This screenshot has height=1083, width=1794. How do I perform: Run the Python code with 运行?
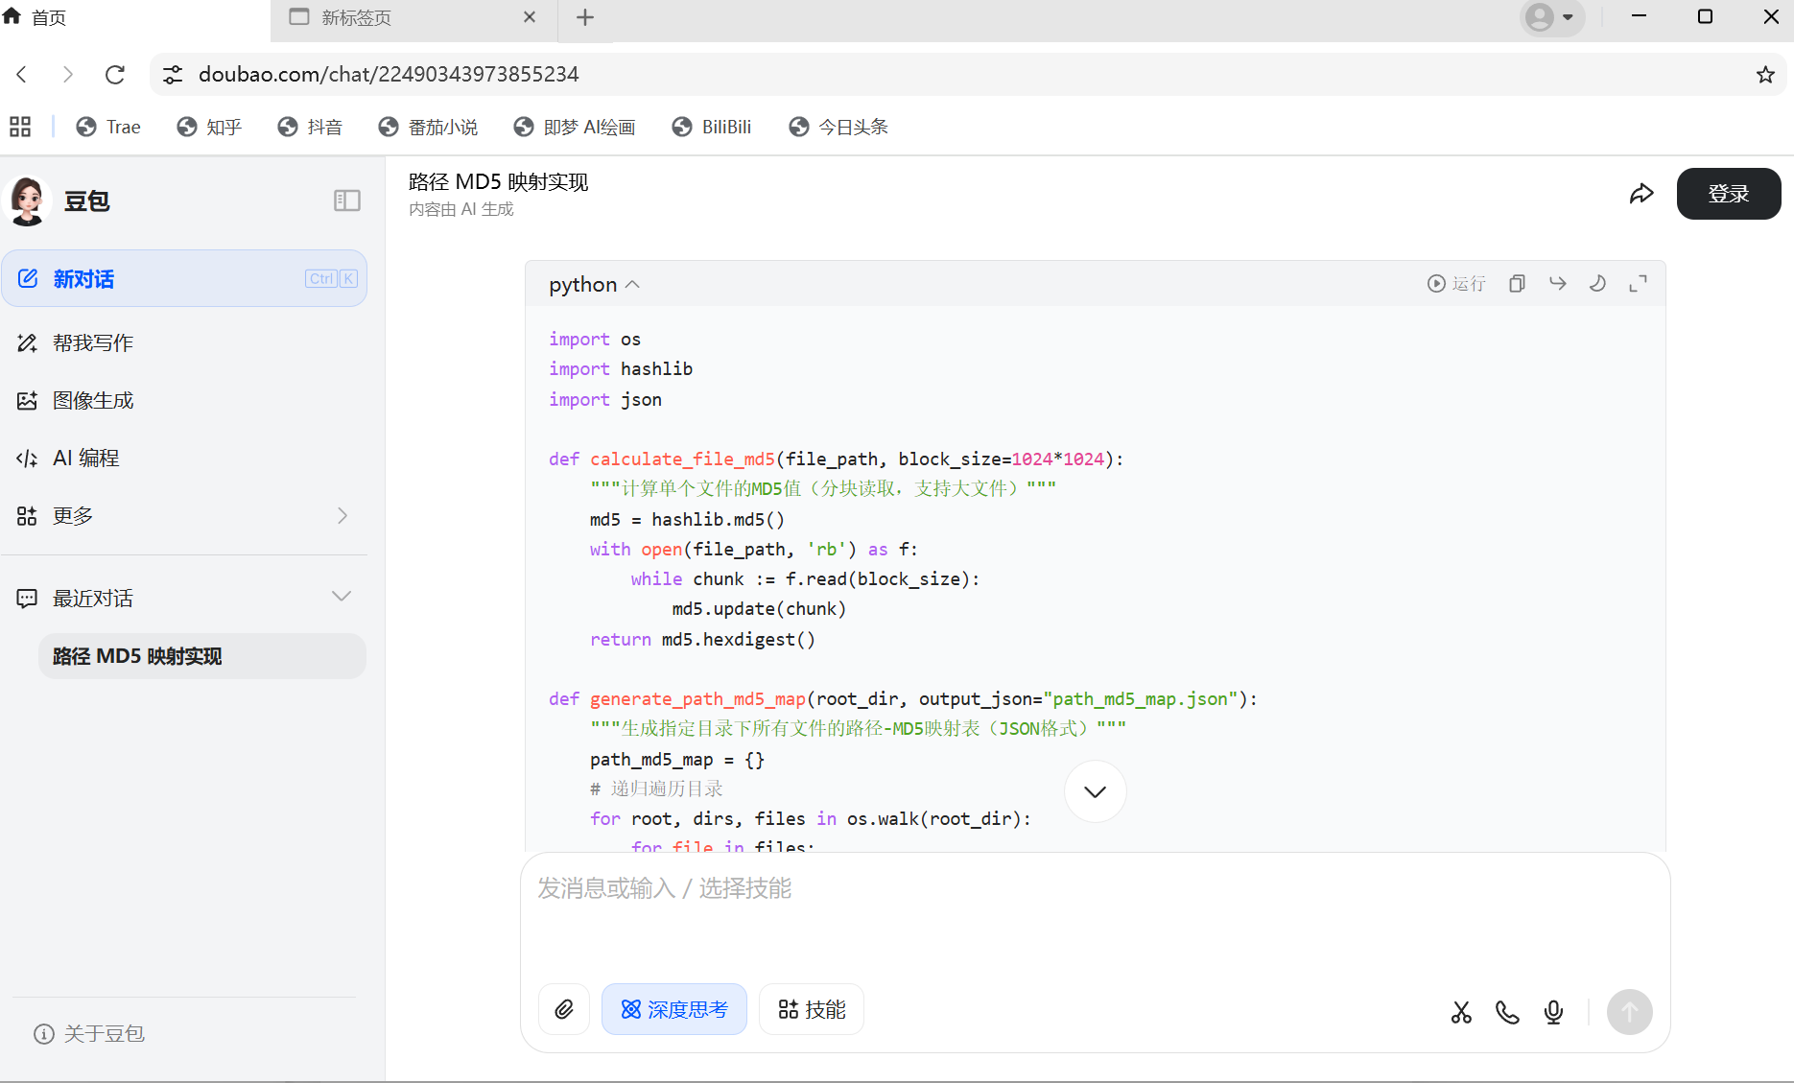click(1455, 284)
